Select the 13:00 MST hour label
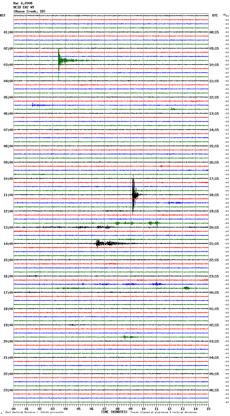230x416 pixels. (8, 228)
